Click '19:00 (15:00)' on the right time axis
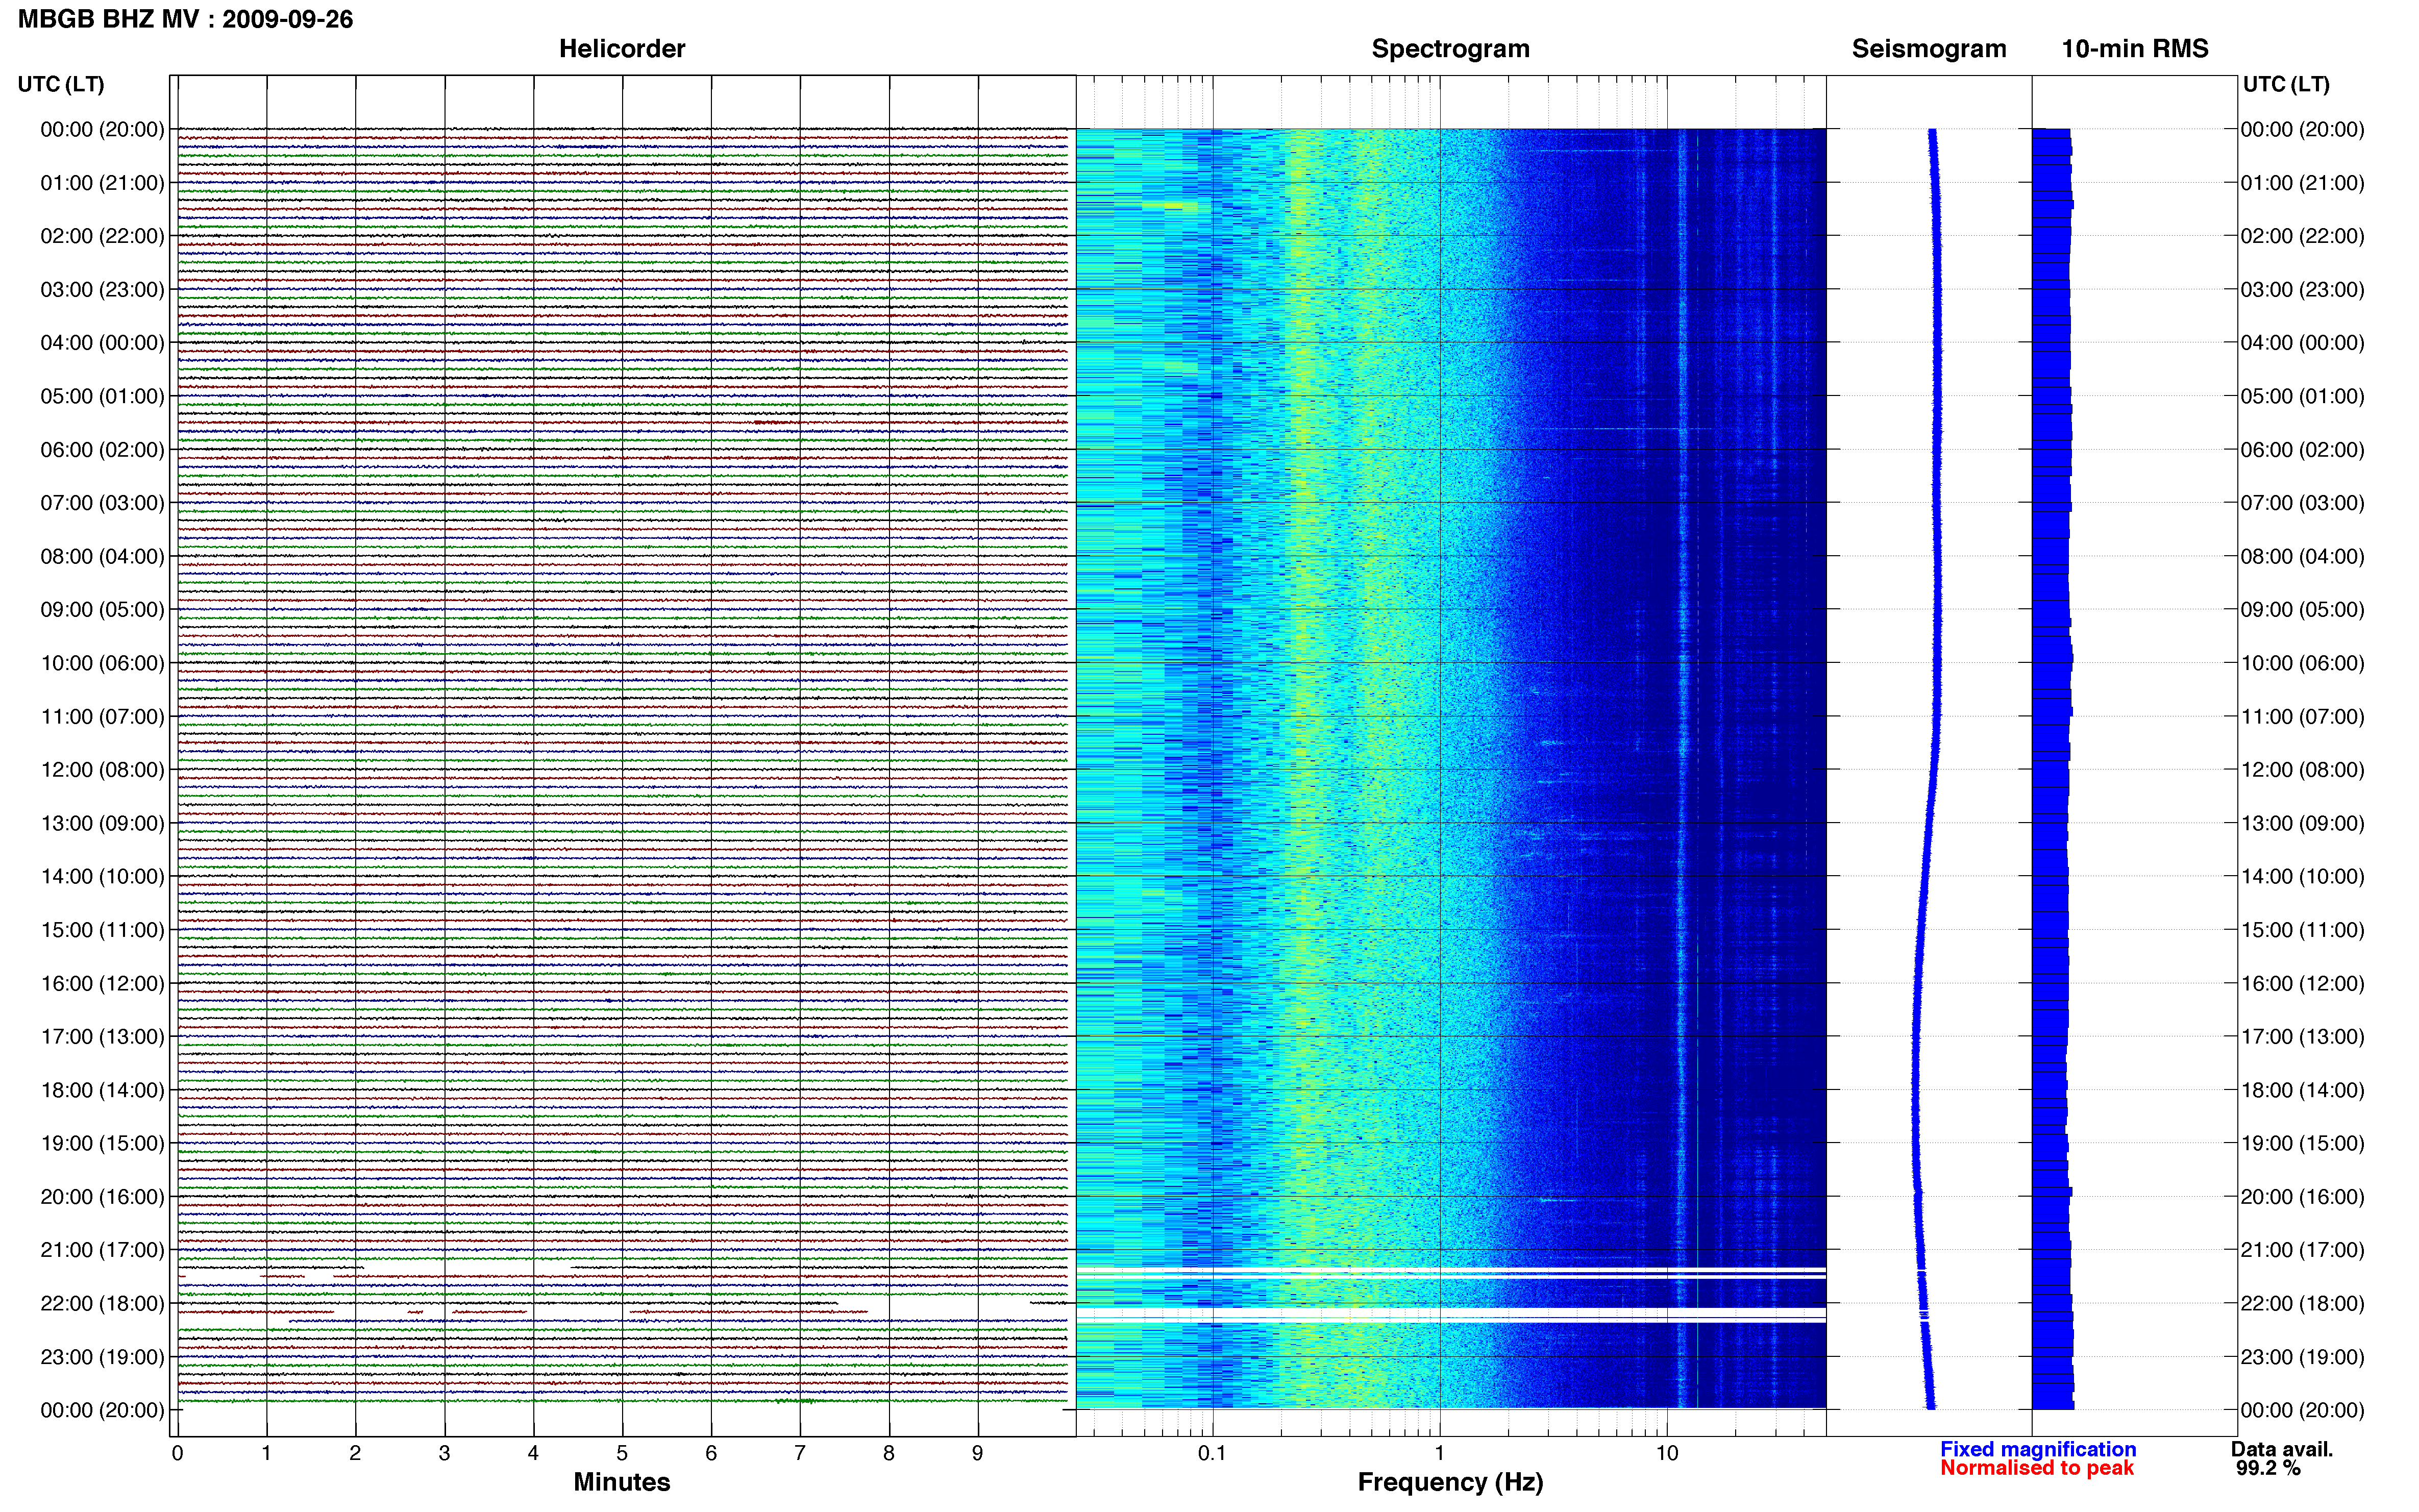Image resolution: width=2419 pixels, height=1512 pixels. coord(2302,1143)
